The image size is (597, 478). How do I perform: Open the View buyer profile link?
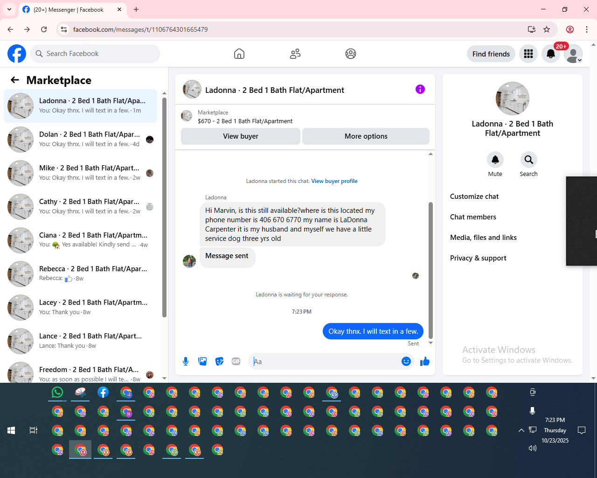[334, 181]
